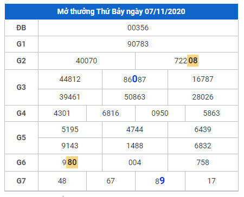Select G3 number 16787
Viewport: 244px width, 197px height.
pyautogui.click(x=203, y=79)
